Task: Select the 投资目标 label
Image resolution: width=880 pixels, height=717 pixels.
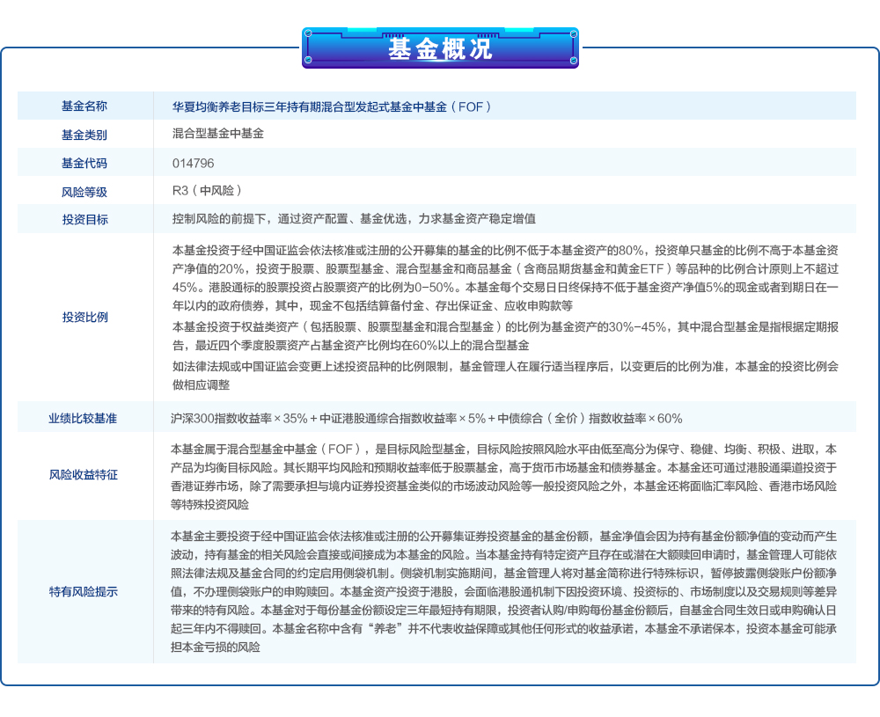Action: [84, 219]
